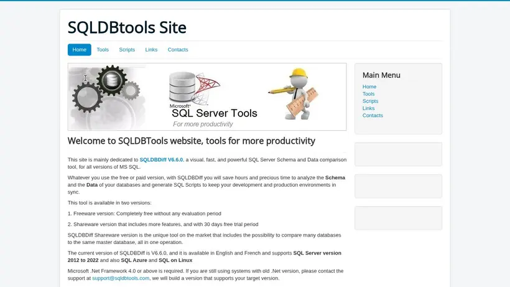Click Tools in the Main Menu sidebar
The height and width of the screenshot is (287, 510).
click(x=369, y=94)
